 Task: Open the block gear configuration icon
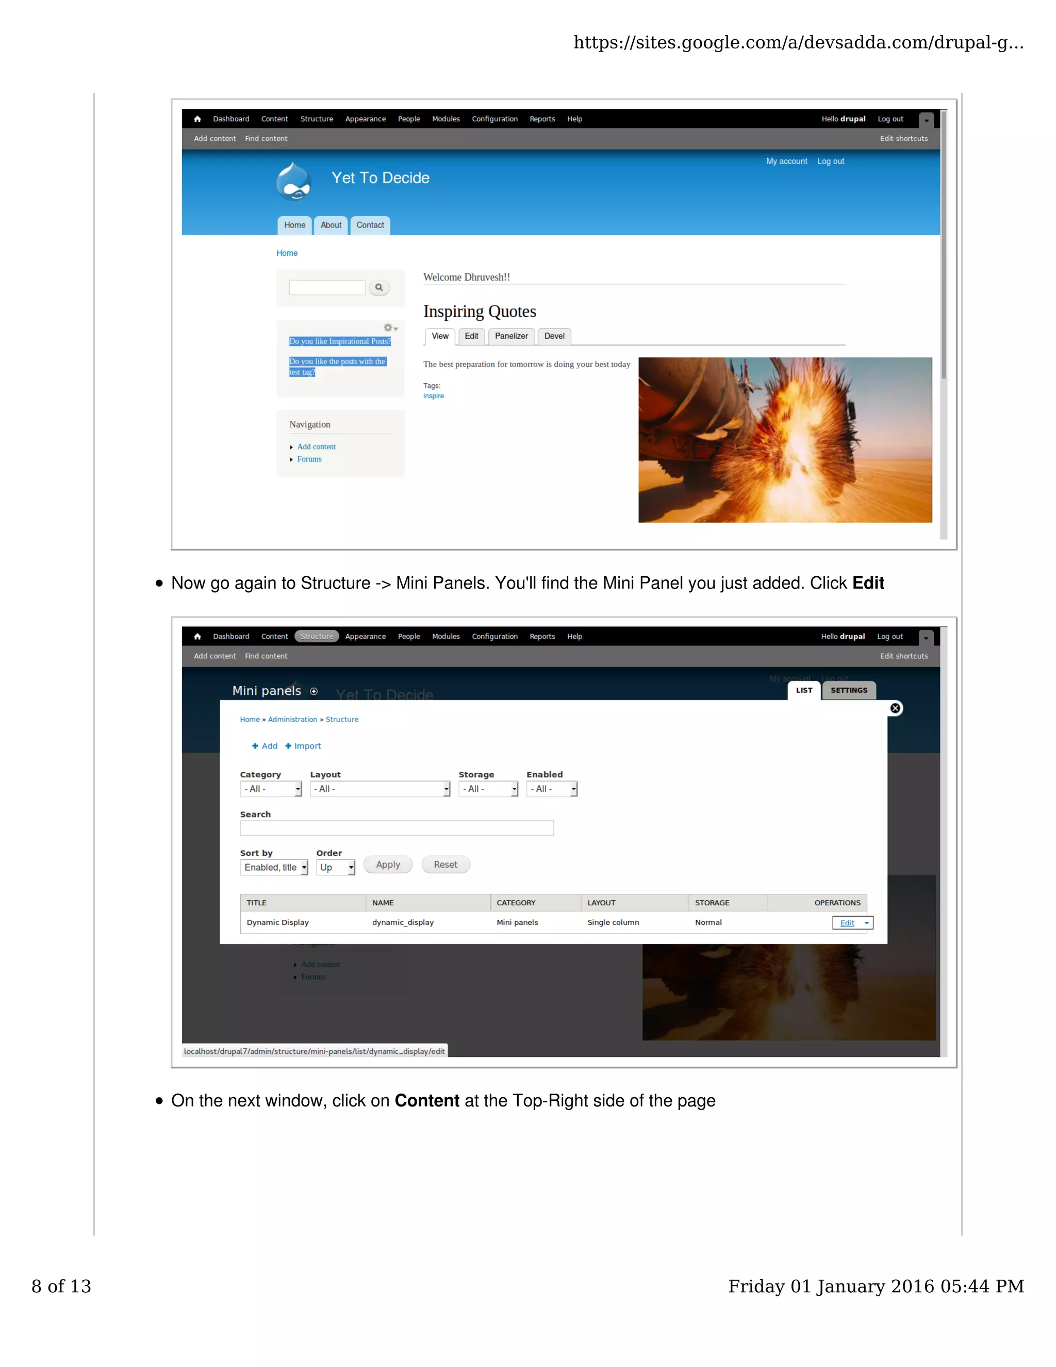pyautogui.click(x=390, y=328)
